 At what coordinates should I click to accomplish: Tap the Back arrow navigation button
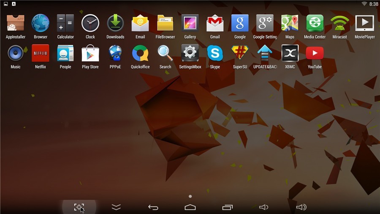click(x=153, y=207)
